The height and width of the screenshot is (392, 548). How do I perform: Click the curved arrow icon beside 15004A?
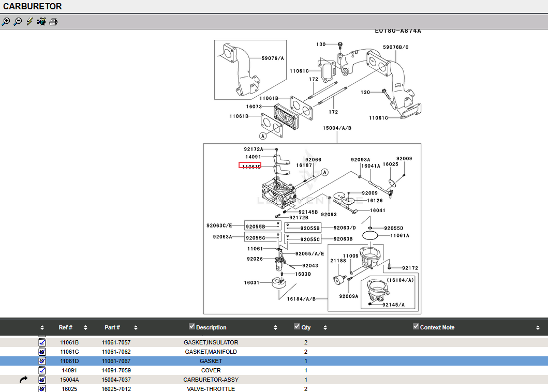click(24, 380)
